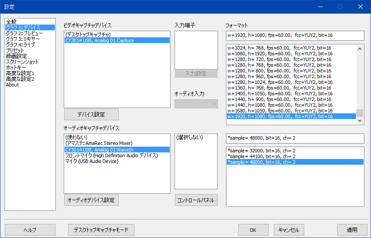Click the フォーマット text field
The height and width of the screenshot is (238, 371).
coord(295,36)
